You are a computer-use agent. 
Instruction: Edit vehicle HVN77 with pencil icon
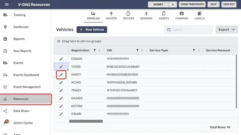click(61, 75)
